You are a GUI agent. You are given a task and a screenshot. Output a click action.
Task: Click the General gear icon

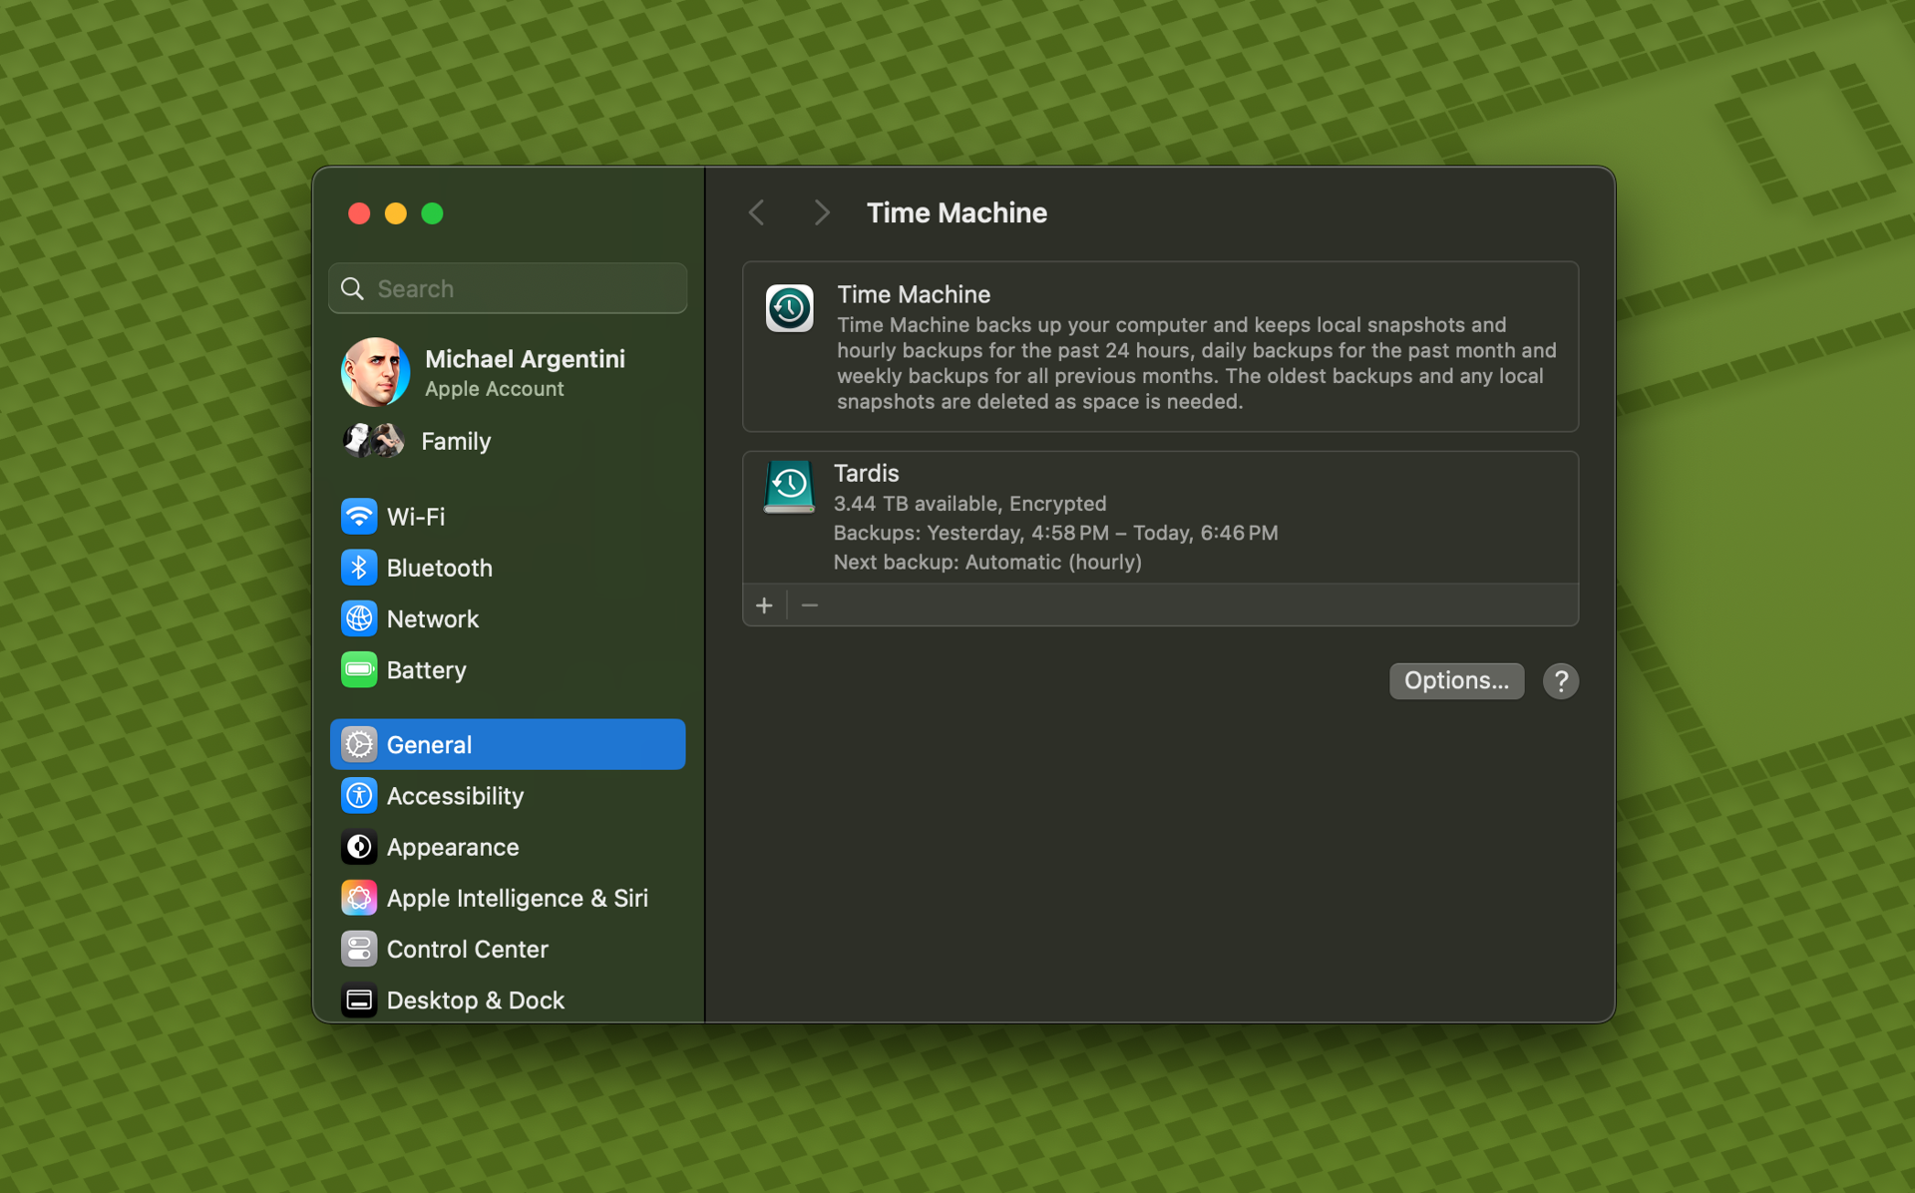(x=359, y=744)
